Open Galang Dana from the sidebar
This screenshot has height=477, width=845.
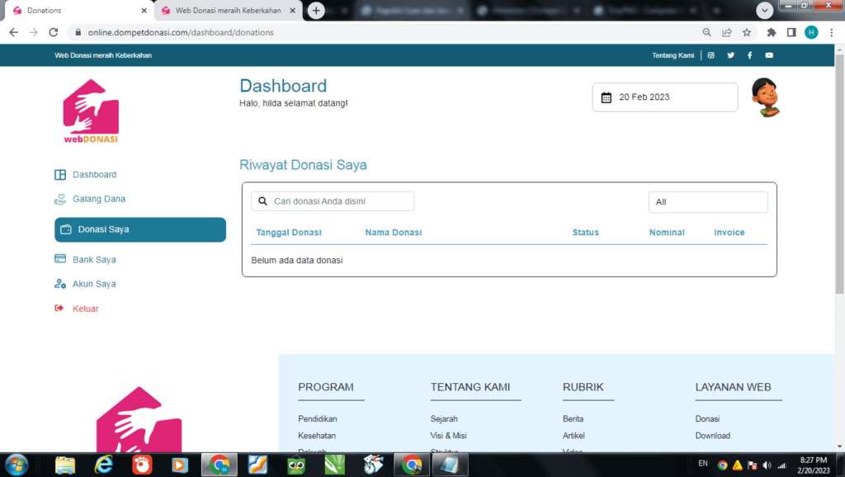click(x=98, y=199)
